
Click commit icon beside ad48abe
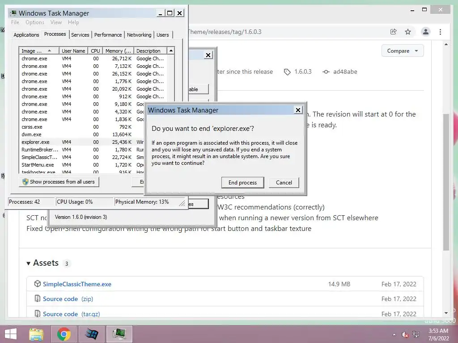click(x=326, y=72)
